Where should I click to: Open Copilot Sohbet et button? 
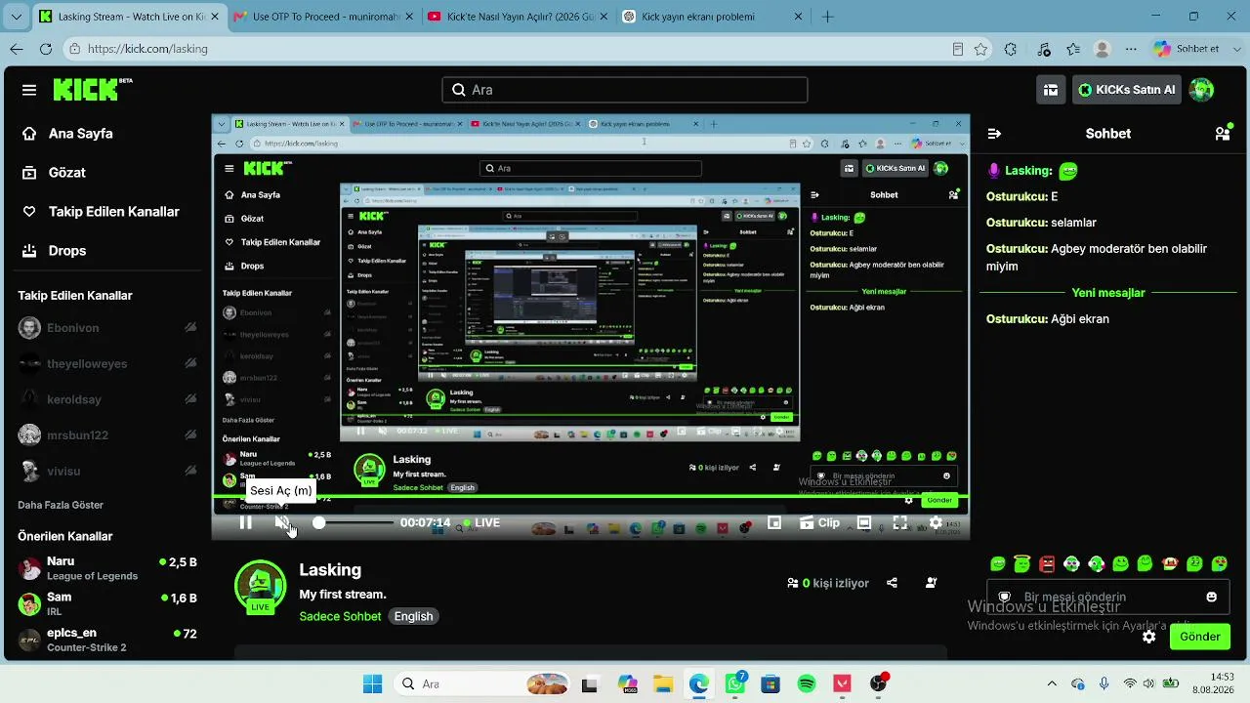tap(1187, 49)
